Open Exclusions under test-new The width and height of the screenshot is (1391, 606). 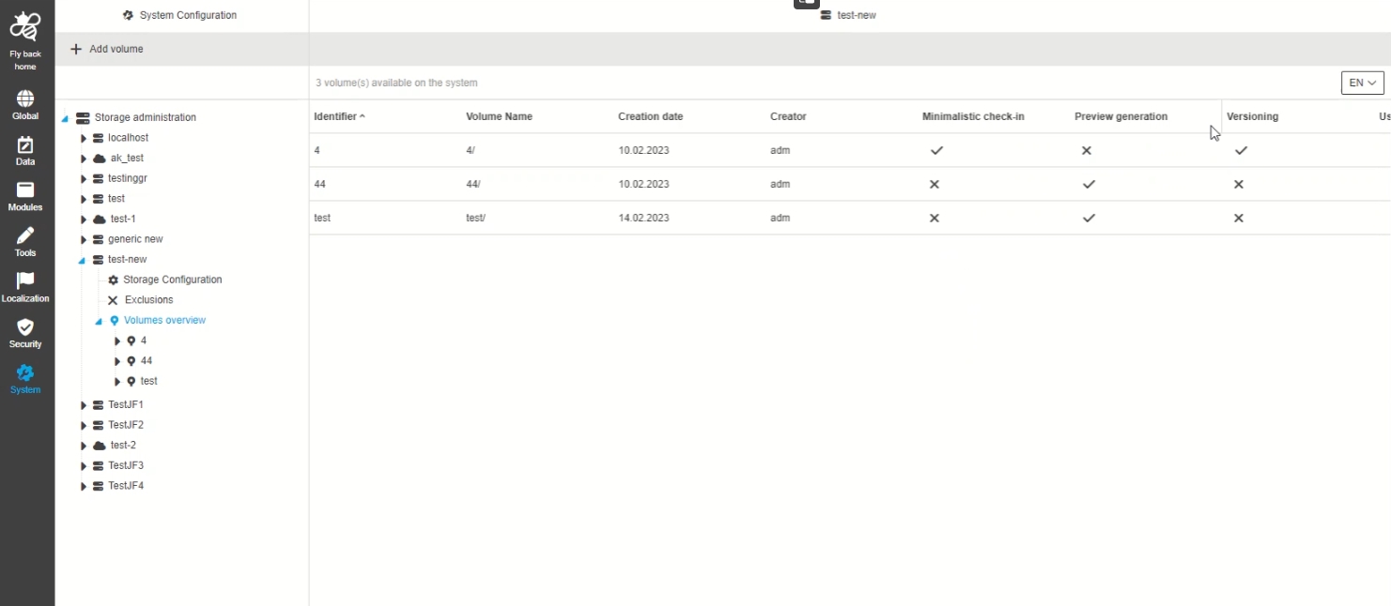click(148, 300)
